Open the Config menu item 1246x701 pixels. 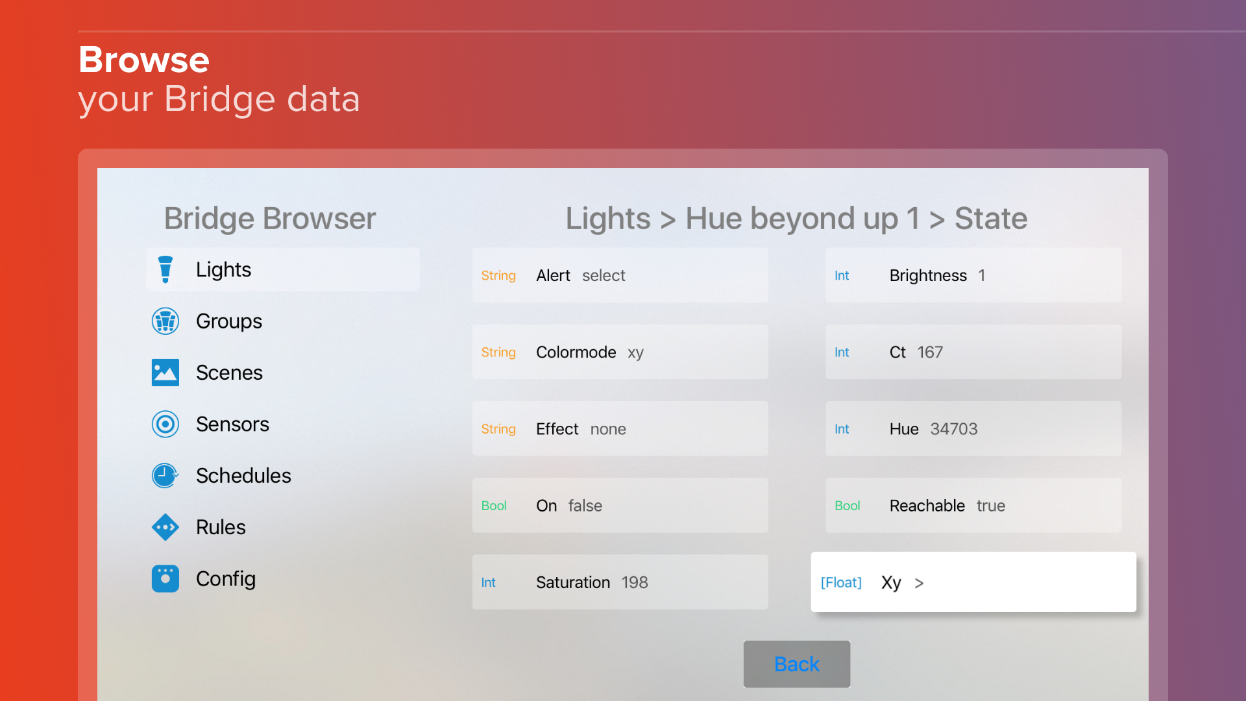point(283,578)
